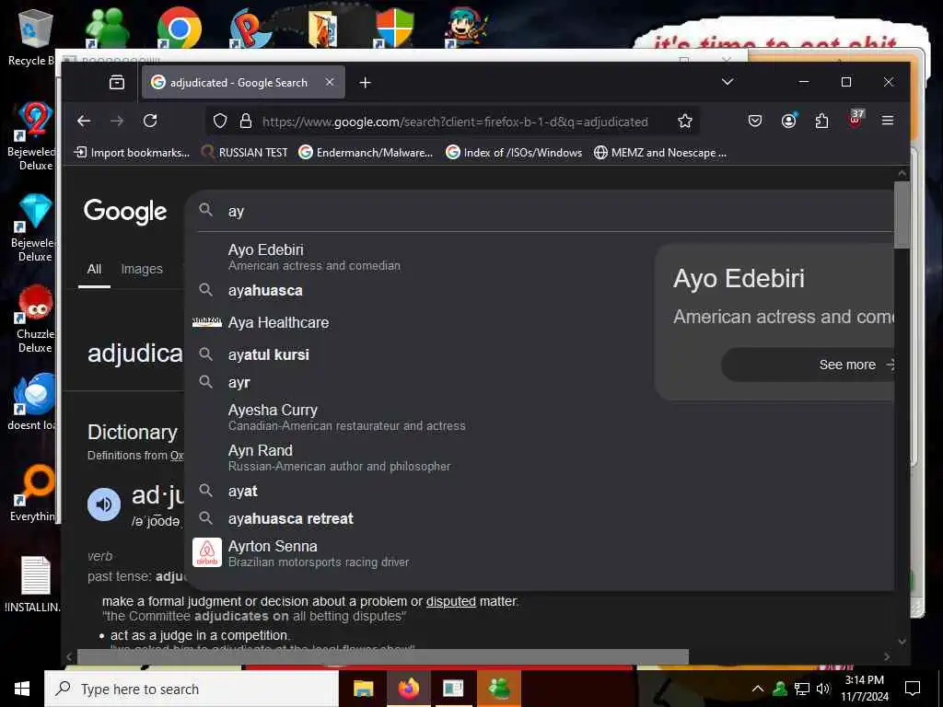The image size is (943, 707).
Task: Open the Everything search desktop shortcut
Action: coord(33,493)
